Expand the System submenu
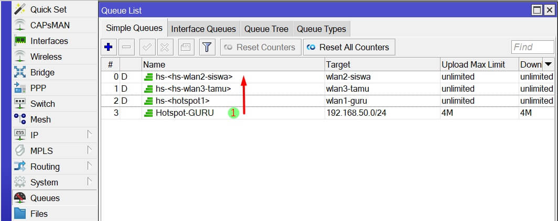 44,182
